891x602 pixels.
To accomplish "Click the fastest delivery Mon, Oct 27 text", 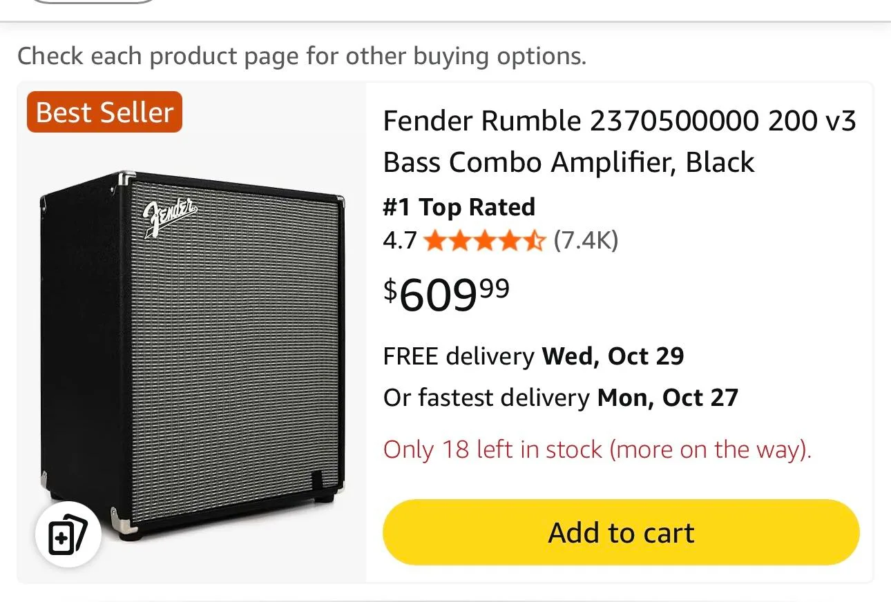I will 561,397.
